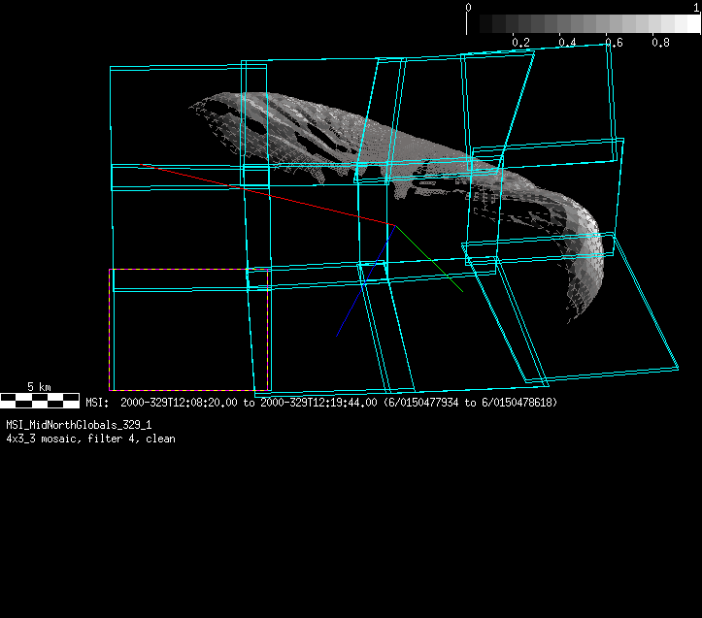Select the 0.4 tick label on the colorbar
702x618 pixels.
(567, 43)
